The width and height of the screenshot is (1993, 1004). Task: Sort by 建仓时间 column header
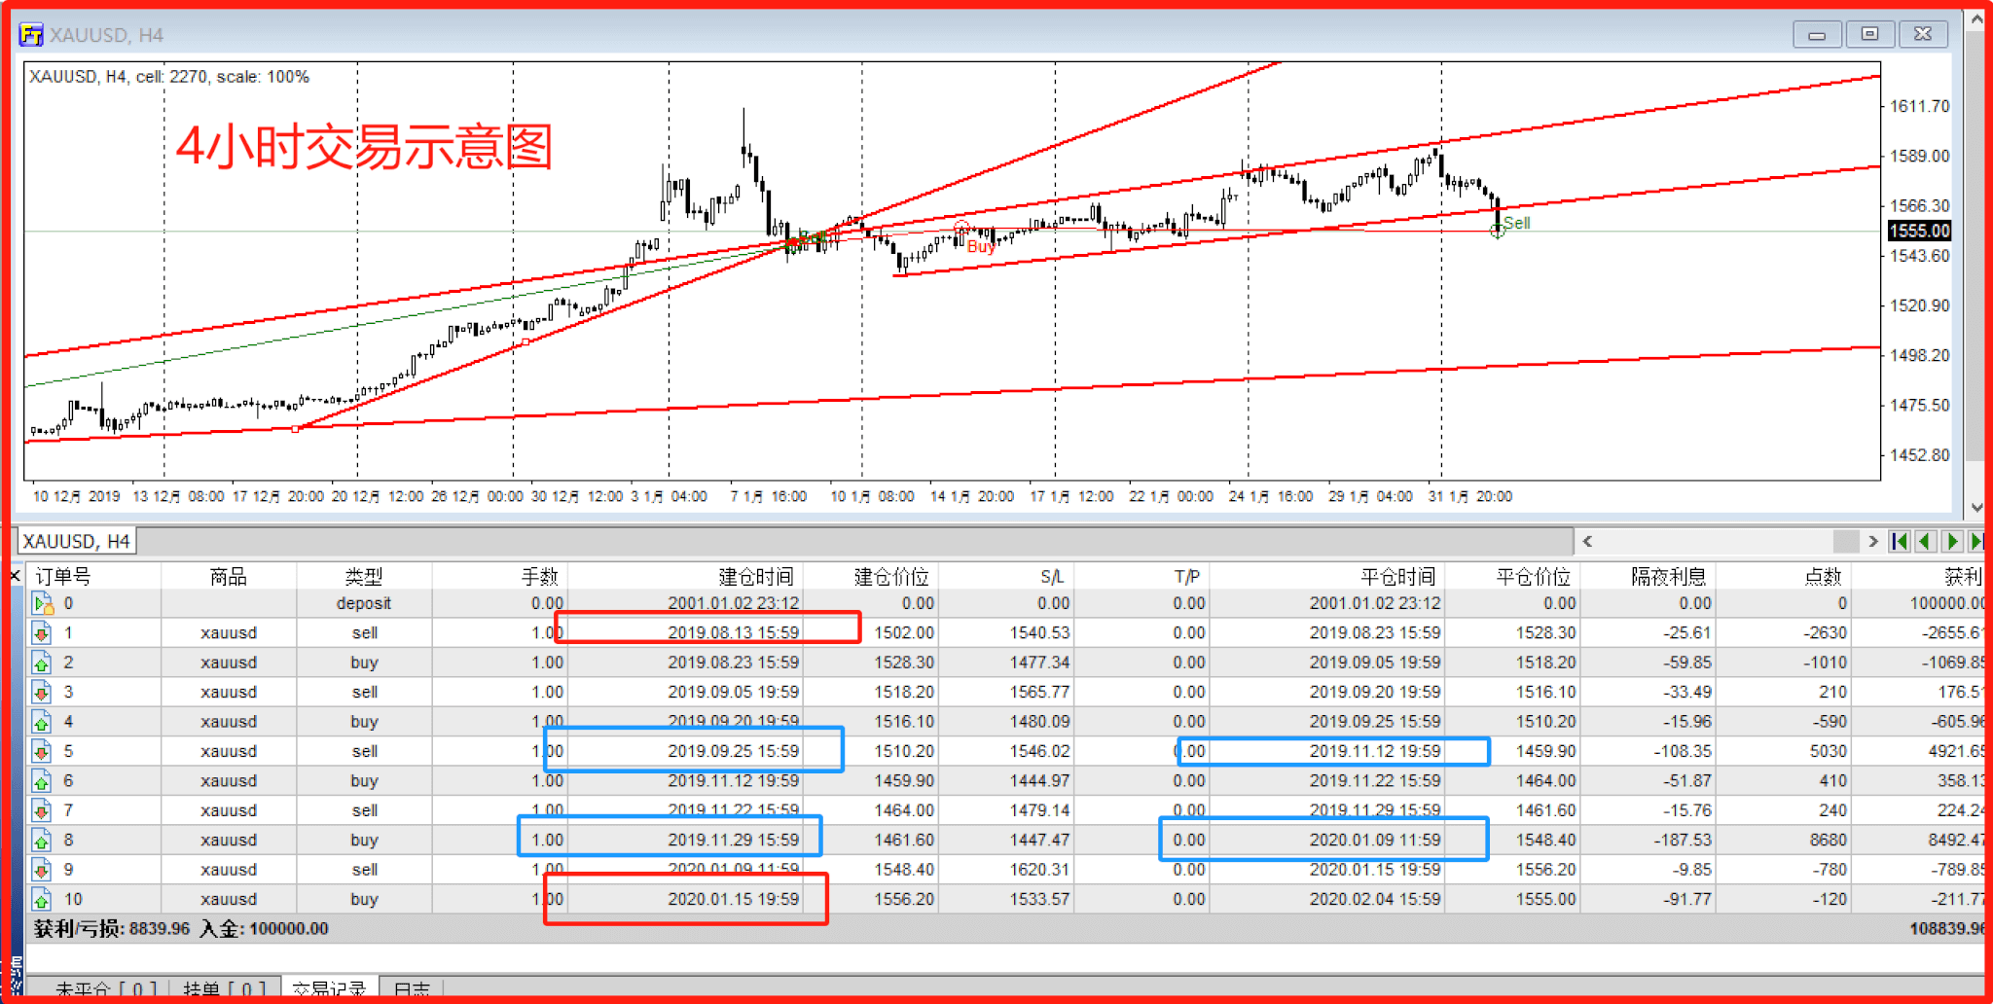[755, 576]
